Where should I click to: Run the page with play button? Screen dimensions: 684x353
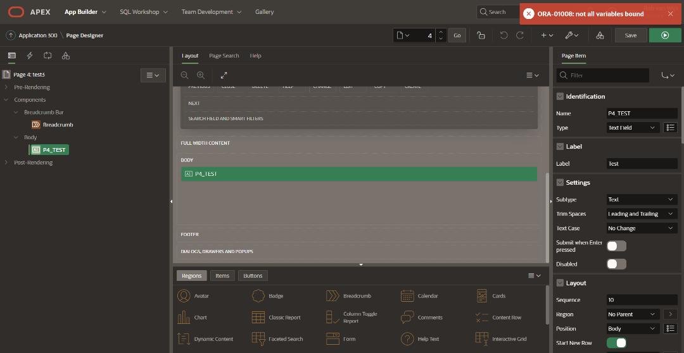[665, 35]
